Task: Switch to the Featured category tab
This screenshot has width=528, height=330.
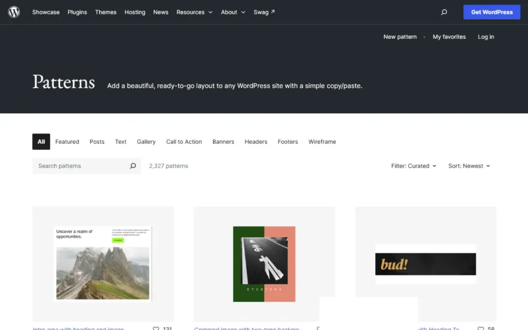Action: click(x=67, y=141)
